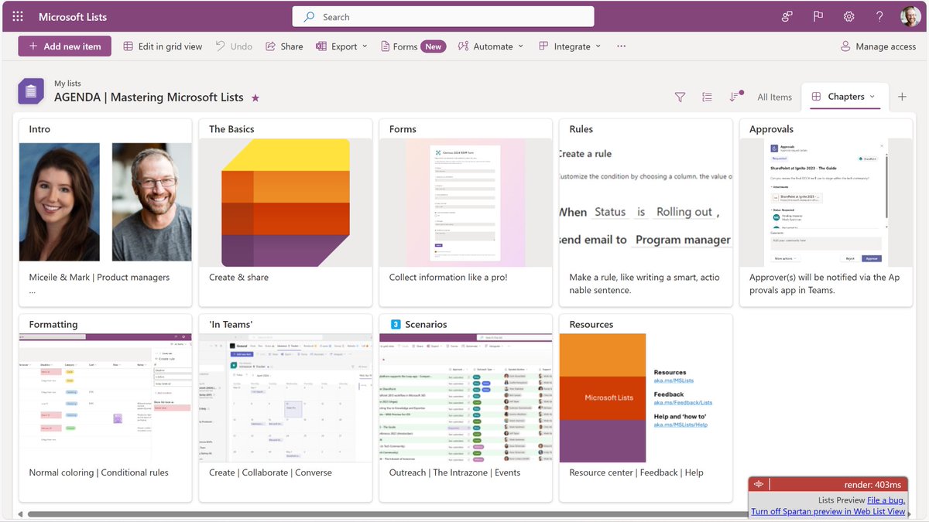Open the user profile picture
The width and height of the screenshot is (929, 522).
910,16
